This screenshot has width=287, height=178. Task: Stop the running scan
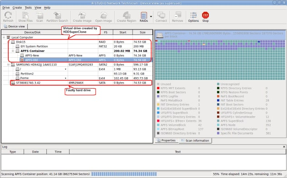click(x=205, y=17)
